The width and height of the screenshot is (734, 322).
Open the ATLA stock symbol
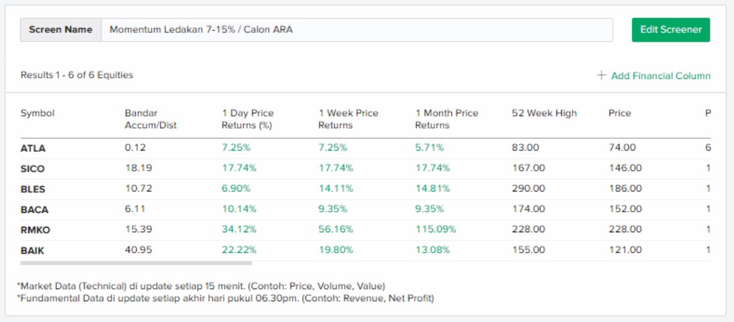tap(33, 149)
